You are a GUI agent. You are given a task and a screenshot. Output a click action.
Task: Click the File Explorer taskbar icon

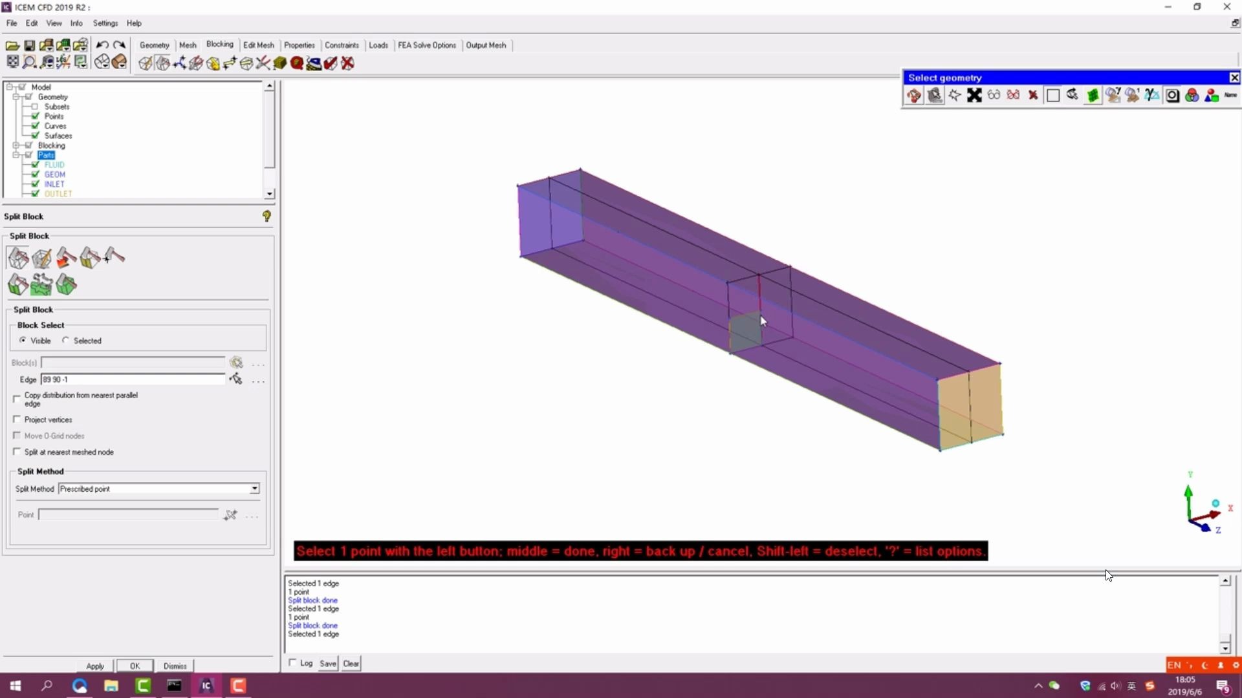[111, 686]
